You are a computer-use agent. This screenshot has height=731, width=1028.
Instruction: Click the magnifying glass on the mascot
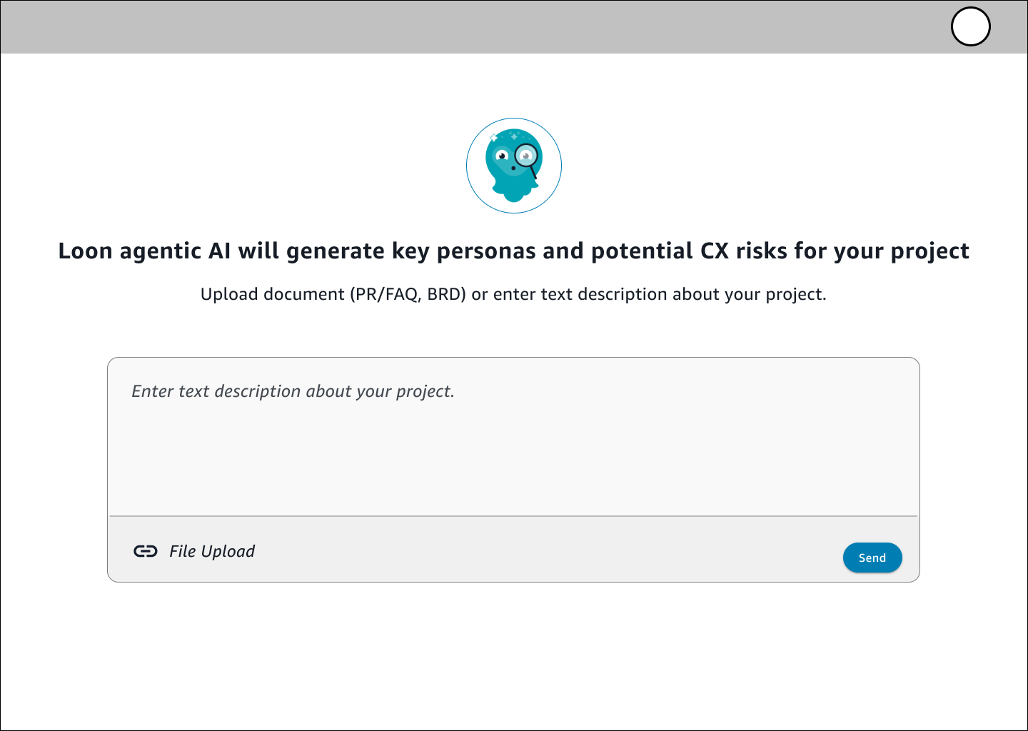[527, 156]
